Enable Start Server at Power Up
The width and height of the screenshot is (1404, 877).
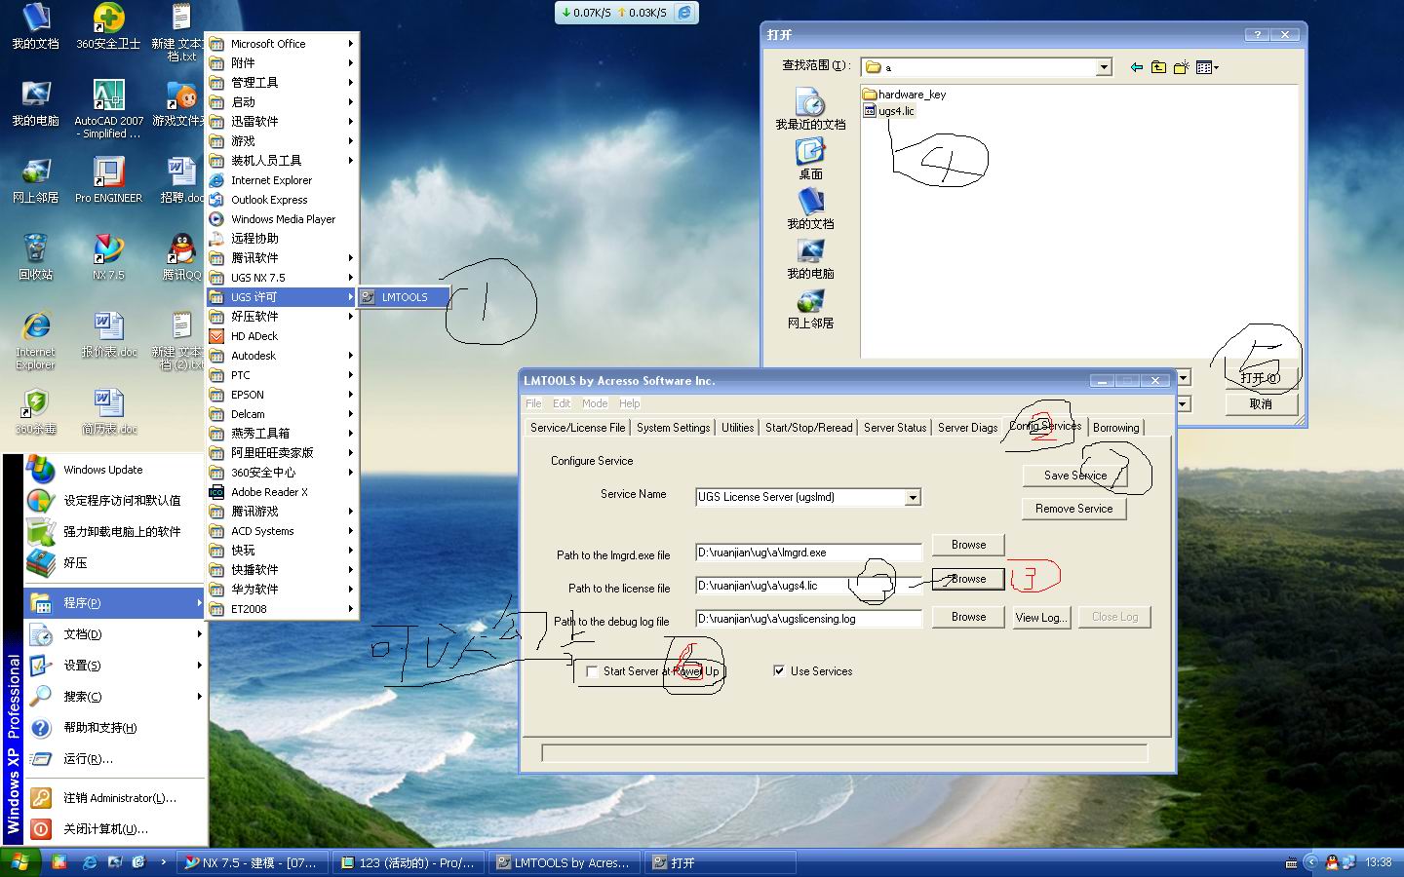(592, 672)
